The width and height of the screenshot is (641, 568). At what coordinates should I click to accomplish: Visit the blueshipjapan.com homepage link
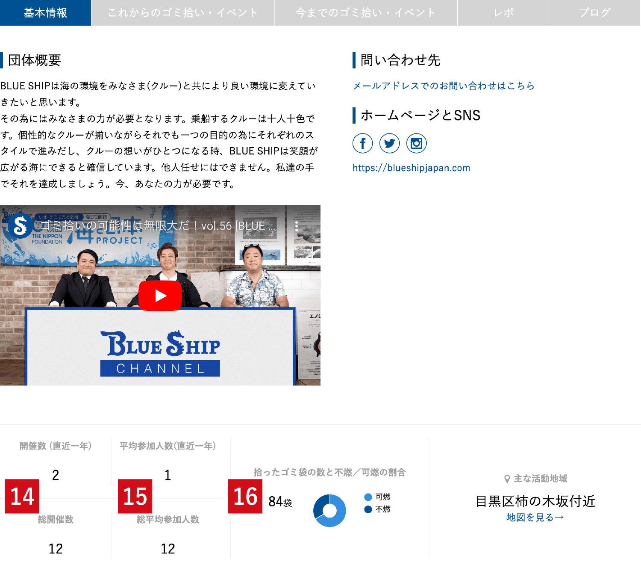click(411, 168)
